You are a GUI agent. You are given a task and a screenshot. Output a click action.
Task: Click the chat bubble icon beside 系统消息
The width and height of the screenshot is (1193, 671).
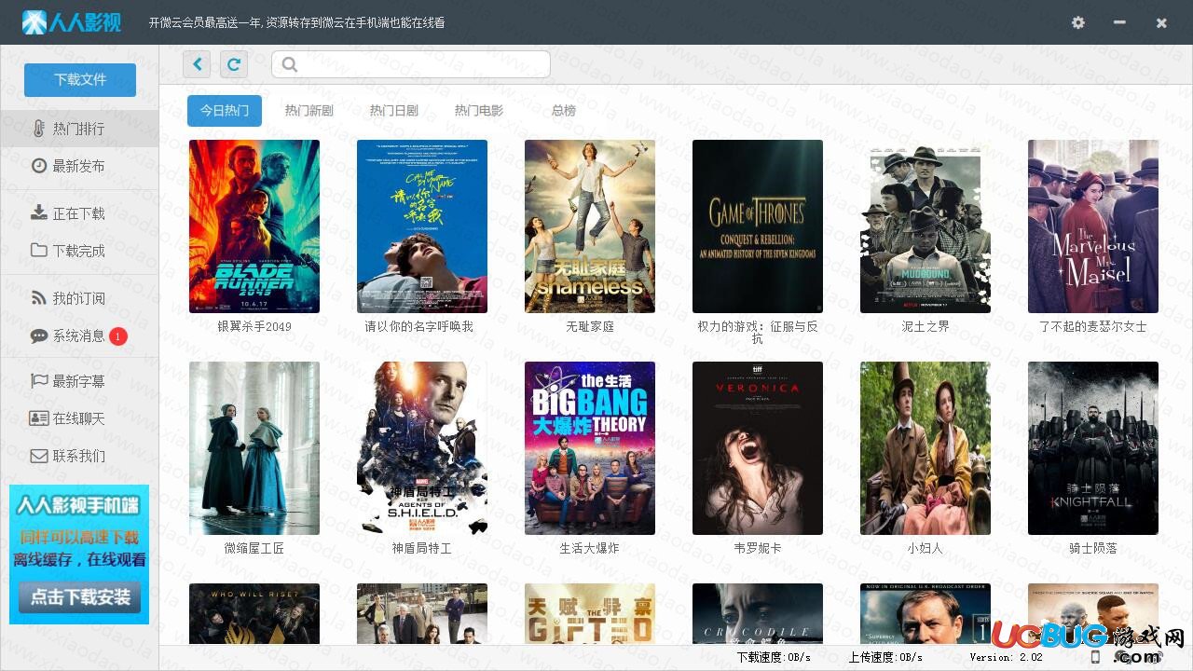pos(39,336)
